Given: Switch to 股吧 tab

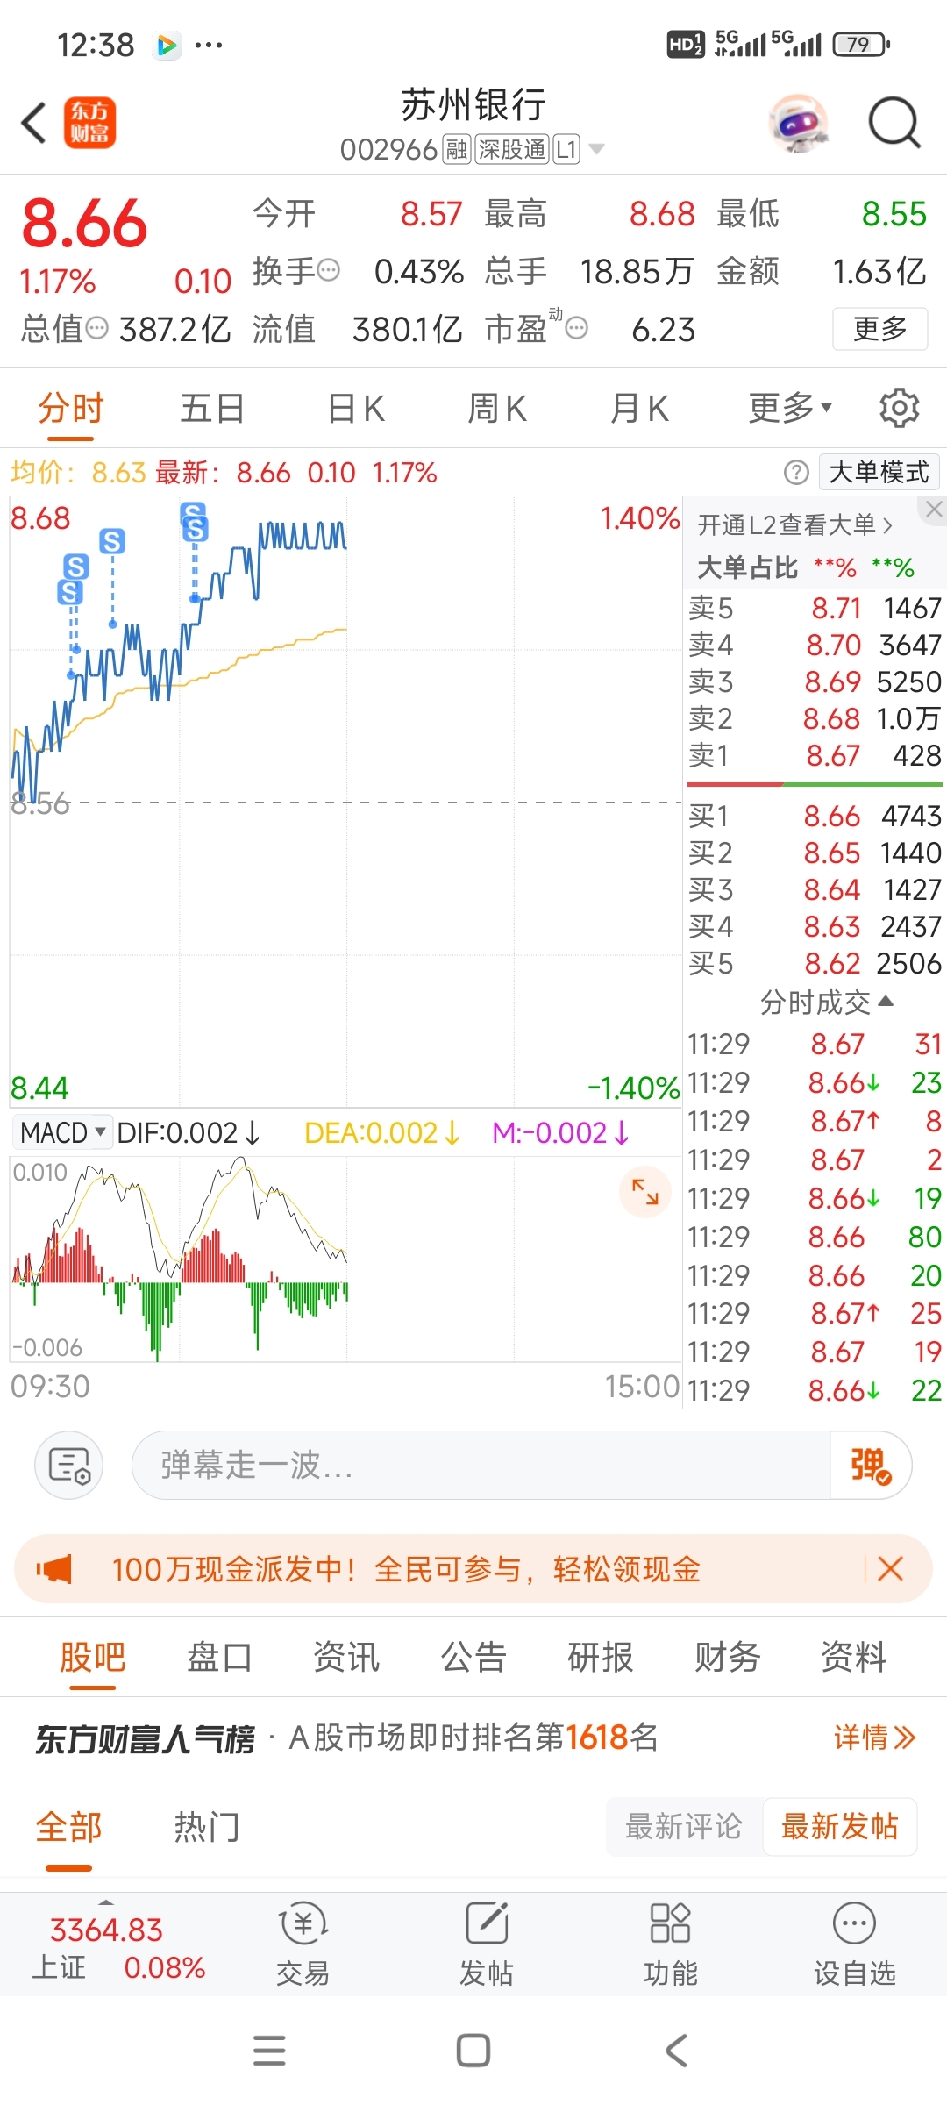Looking at the screenshot, I should pos(92,1658).
